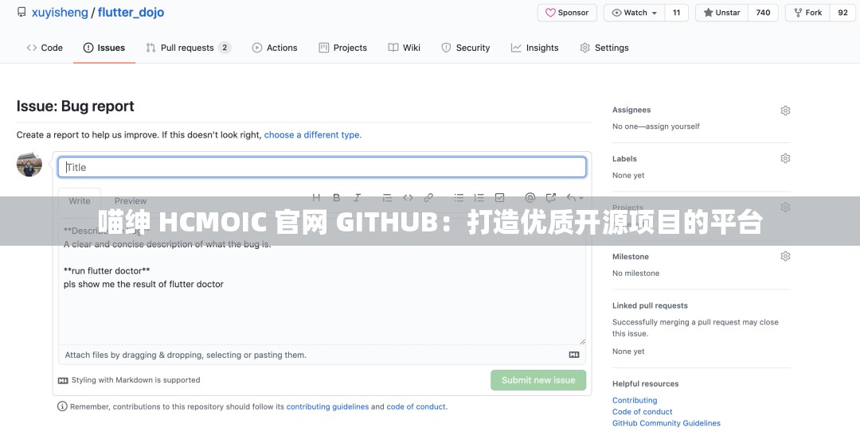This screenshot has height=443, width=860.
Task: Click the Insert code icon
Action: tap(408, 198)
